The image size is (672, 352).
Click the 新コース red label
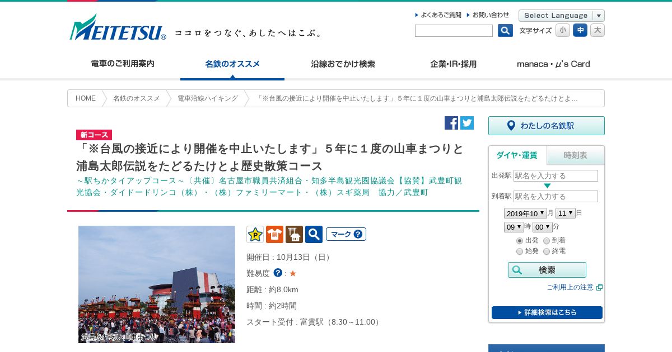[x=94, y=135]
